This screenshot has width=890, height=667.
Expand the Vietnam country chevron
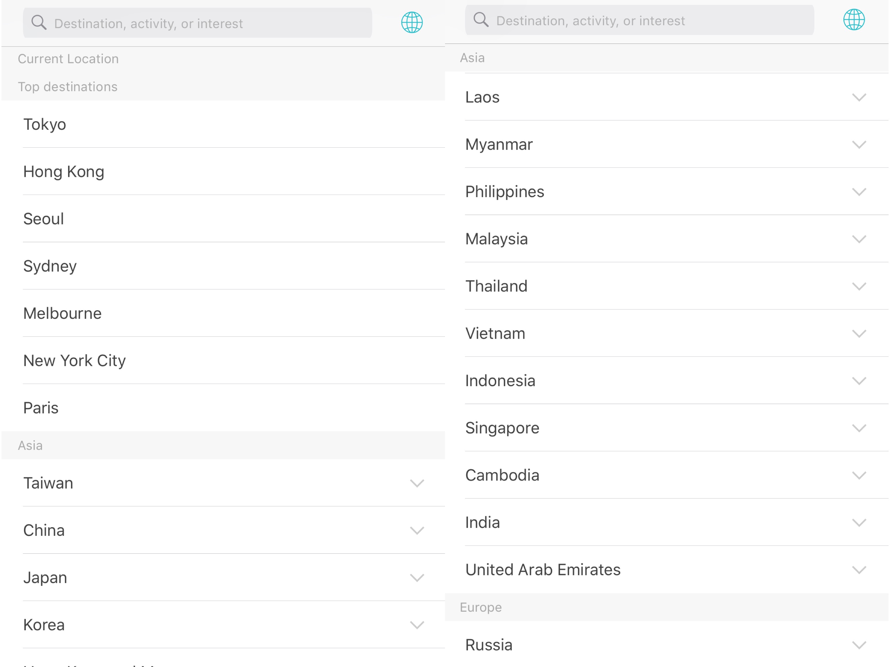point(859,333)
